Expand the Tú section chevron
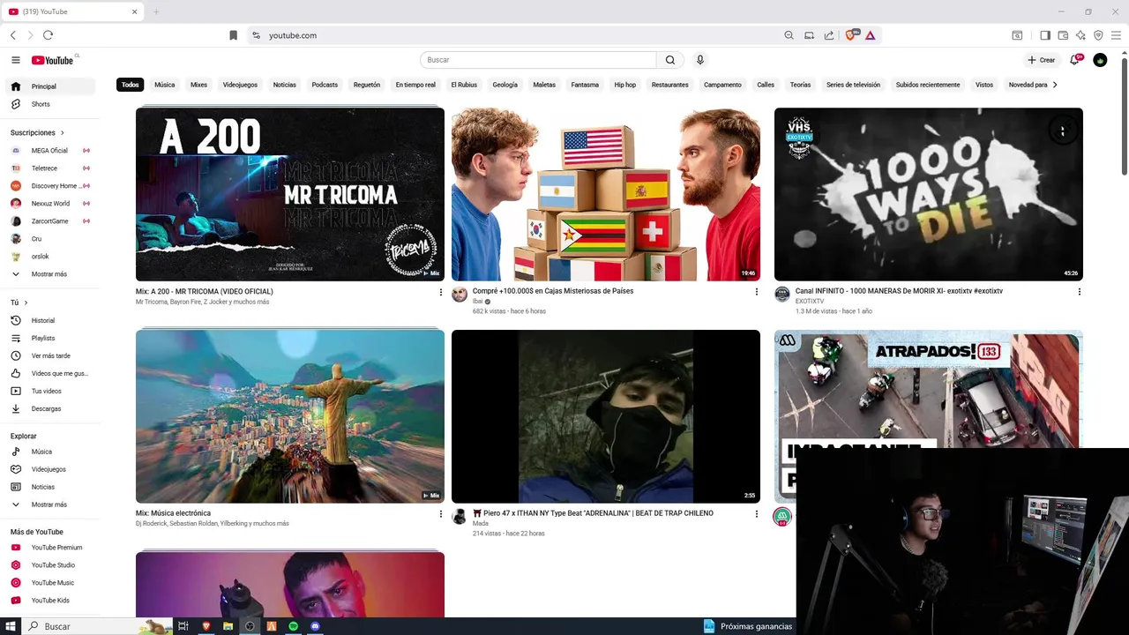1129x635 pixels. (26, 303)
